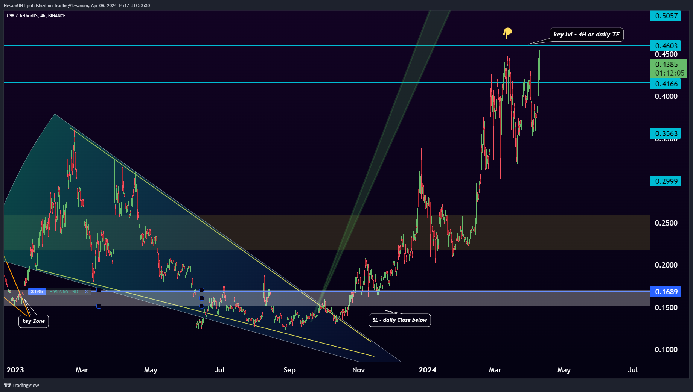Click the 0.4603 price level label

coord(665,46)
